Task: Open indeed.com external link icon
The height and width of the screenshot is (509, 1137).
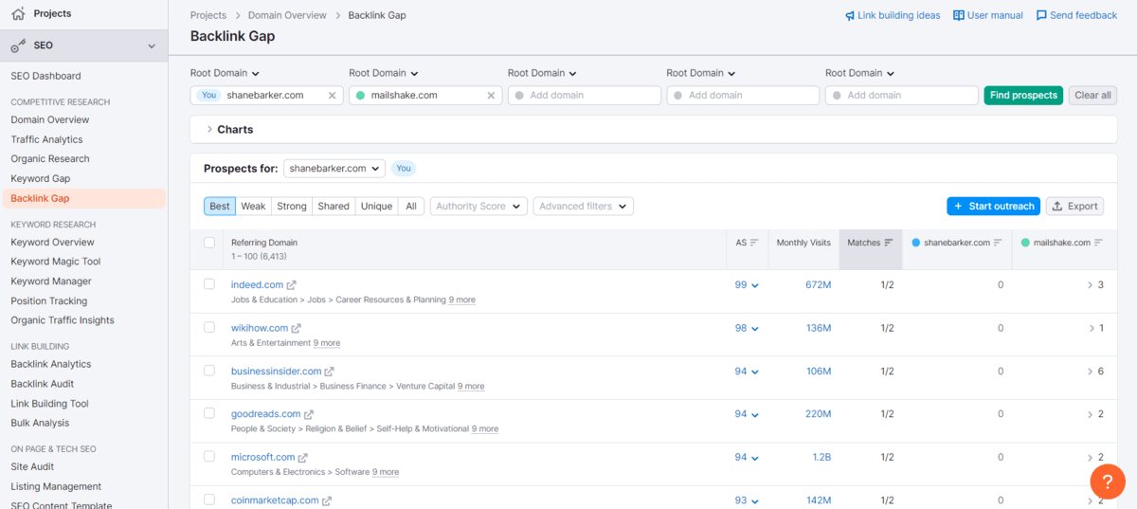Action: click(x=292, y=285)
